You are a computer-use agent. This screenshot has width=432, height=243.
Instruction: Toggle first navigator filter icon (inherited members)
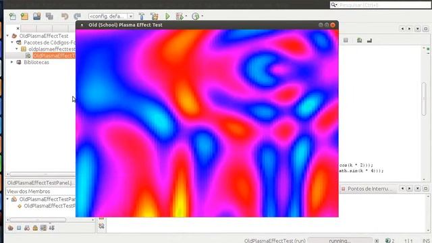coord(11,228)
